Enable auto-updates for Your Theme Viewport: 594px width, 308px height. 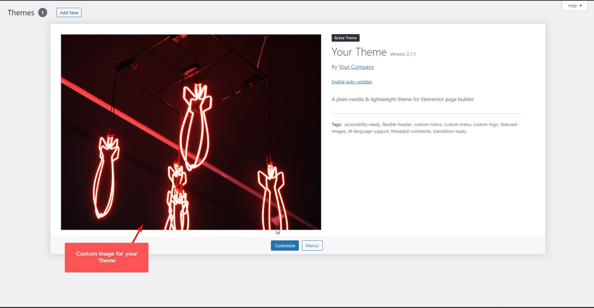point(351,82)
